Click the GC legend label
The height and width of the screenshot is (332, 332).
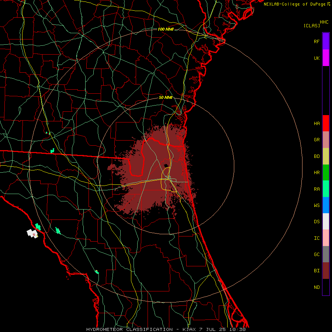pos(317,254)
